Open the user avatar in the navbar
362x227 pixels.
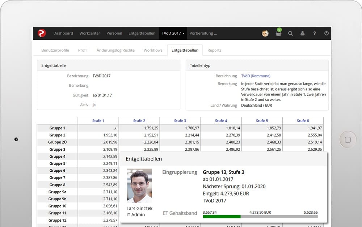[x=265, y=33]
